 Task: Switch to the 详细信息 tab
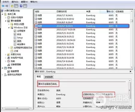49,77
